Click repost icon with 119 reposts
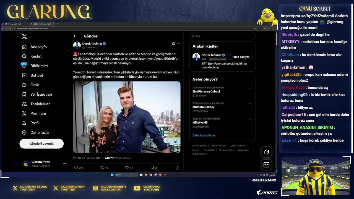 point(101,168)
